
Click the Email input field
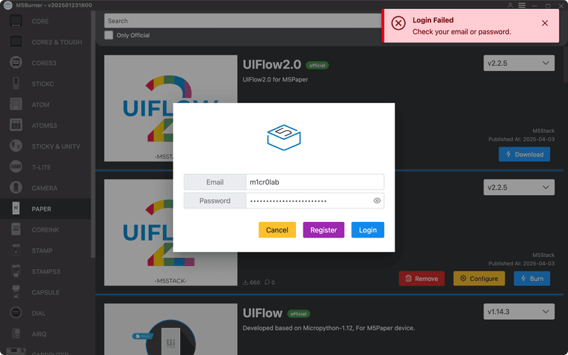click(x=315, y=182)
